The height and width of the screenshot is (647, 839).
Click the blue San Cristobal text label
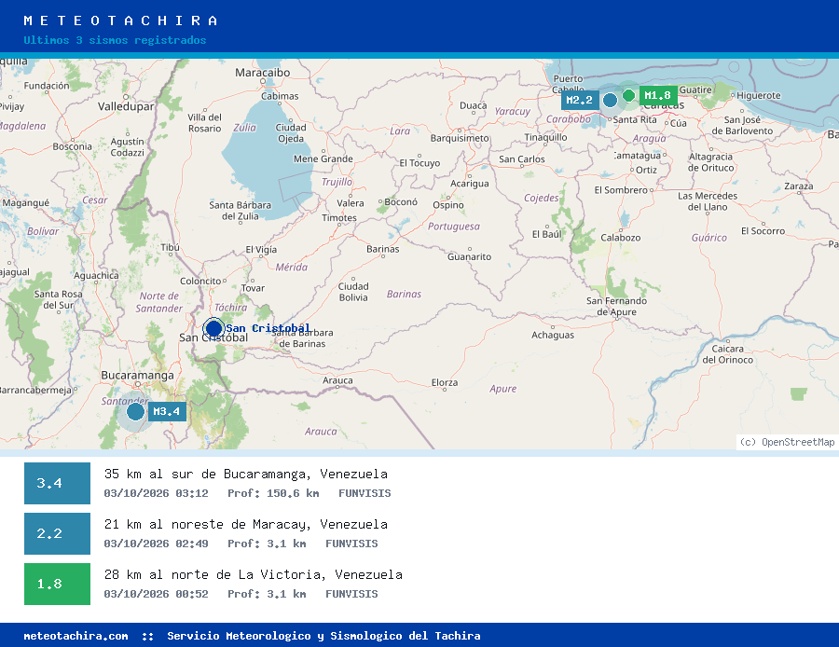point(268,328)
